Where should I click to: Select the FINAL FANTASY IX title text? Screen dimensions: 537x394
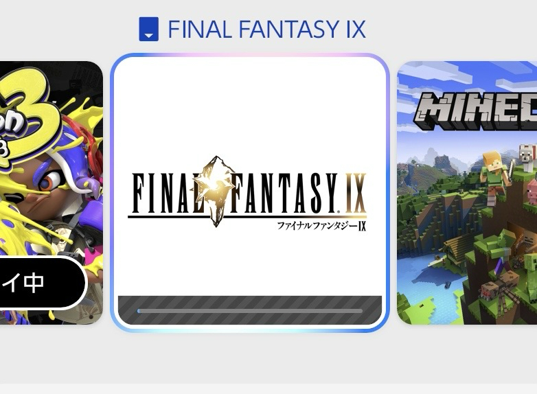click(267, 29)
